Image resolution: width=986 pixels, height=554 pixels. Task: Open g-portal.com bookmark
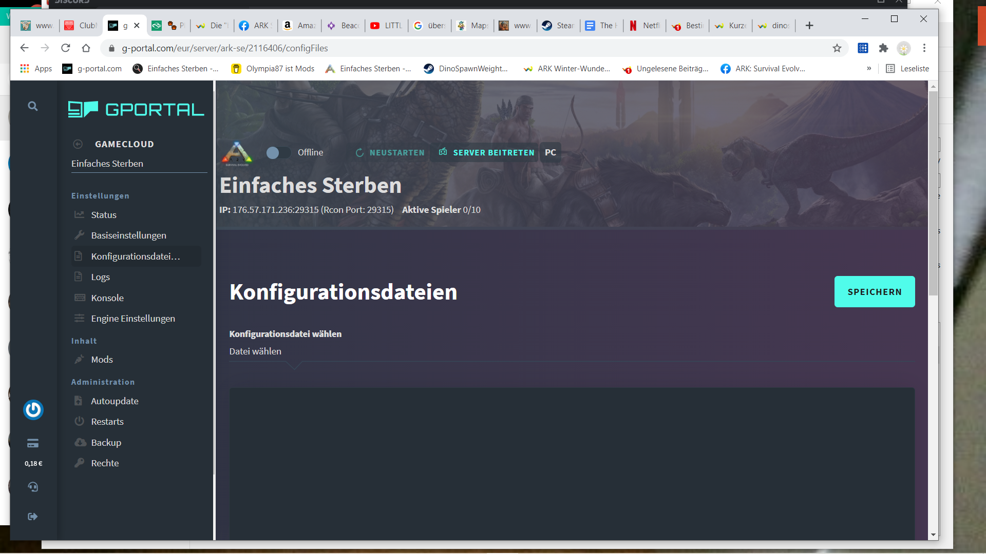[92, 69]
